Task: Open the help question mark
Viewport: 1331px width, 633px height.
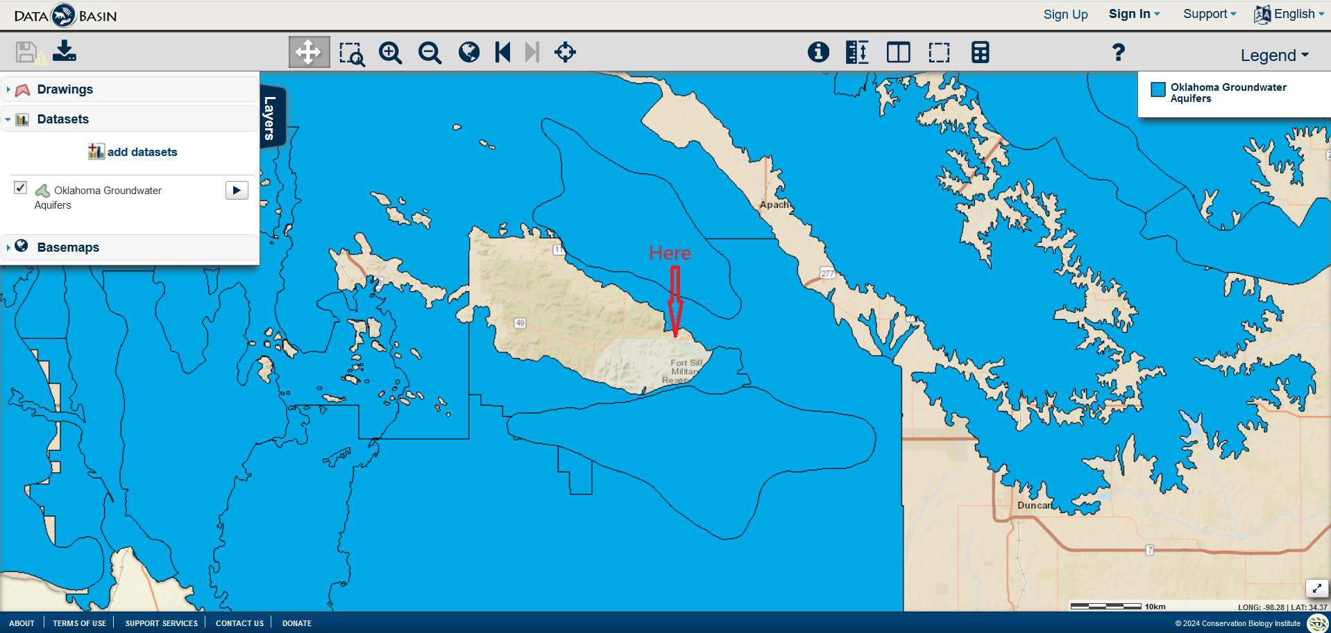Action: click(1118, 52)
